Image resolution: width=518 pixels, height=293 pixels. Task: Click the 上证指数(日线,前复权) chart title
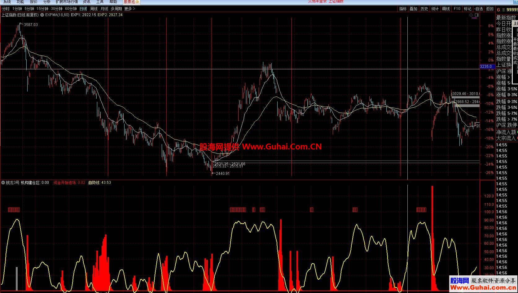20,15
